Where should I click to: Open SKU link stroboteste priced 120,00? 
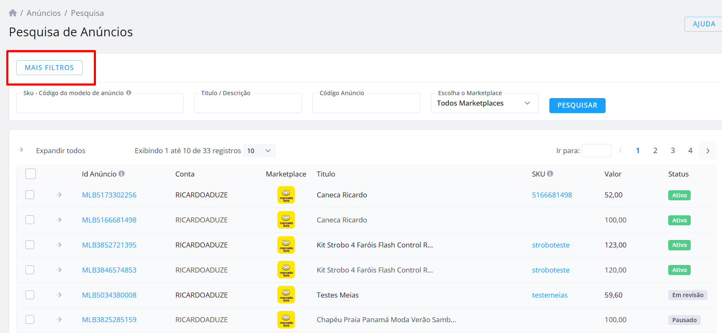551,270
